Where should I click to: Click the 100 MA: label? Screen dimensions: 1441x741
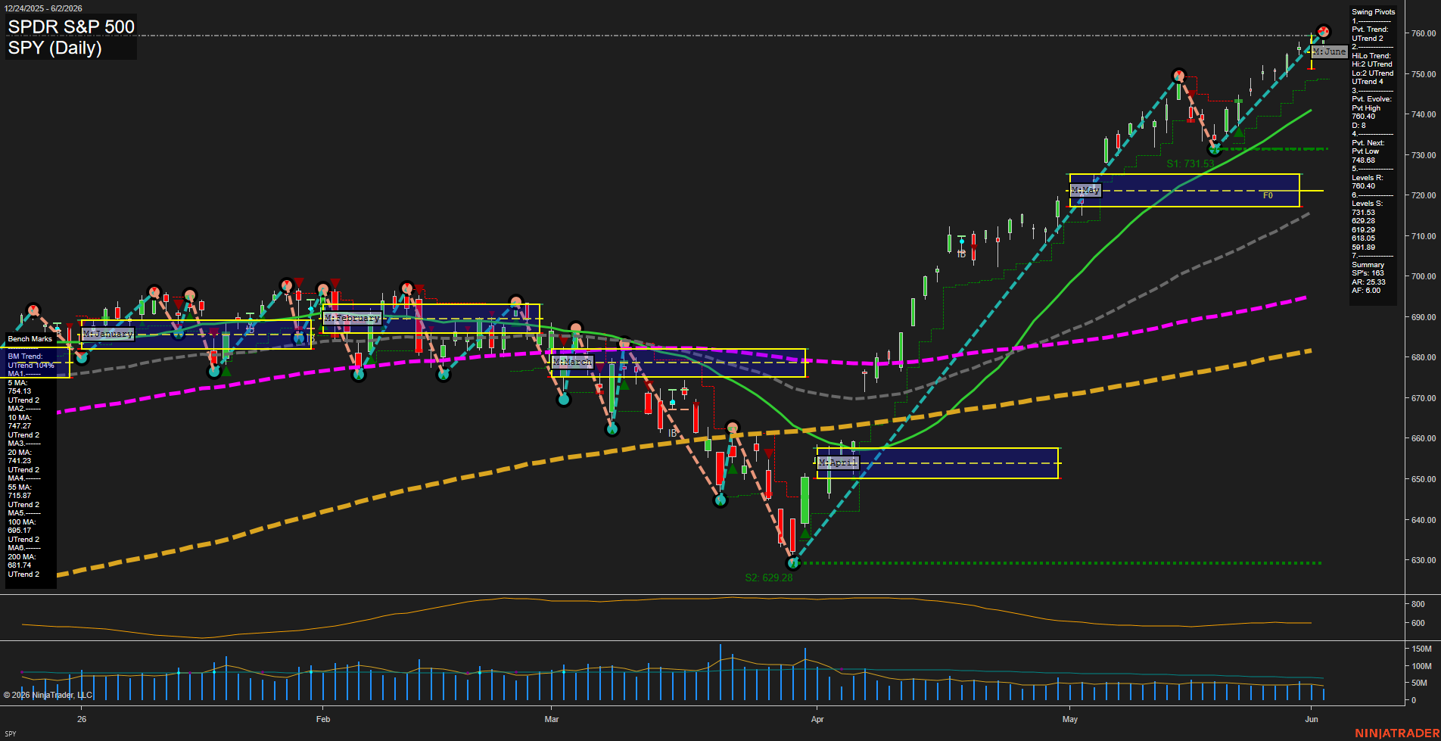click(22, 522)
